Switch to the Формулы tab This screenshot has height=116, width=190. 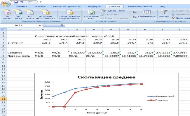95,6
